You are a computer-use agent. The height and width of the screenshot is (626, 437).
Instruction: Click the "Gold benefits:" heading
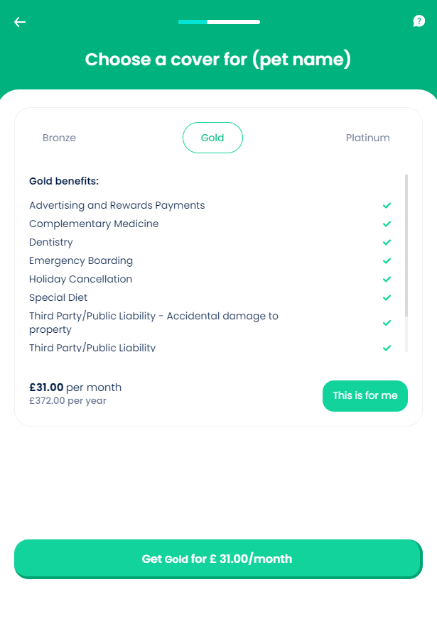point(64,181)
